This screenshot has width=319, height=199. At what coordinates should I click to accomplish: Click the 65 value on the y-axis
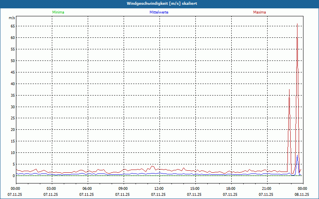[x=13, y=26]
